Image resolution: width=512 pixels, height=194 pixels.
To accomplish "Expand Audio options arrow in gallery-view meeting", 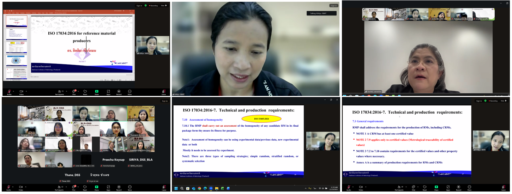I will [13, 187].
